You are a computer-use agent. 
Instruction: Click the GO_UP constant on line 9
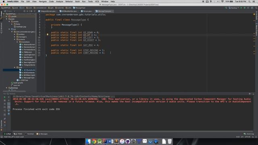[x=87, y=35]
